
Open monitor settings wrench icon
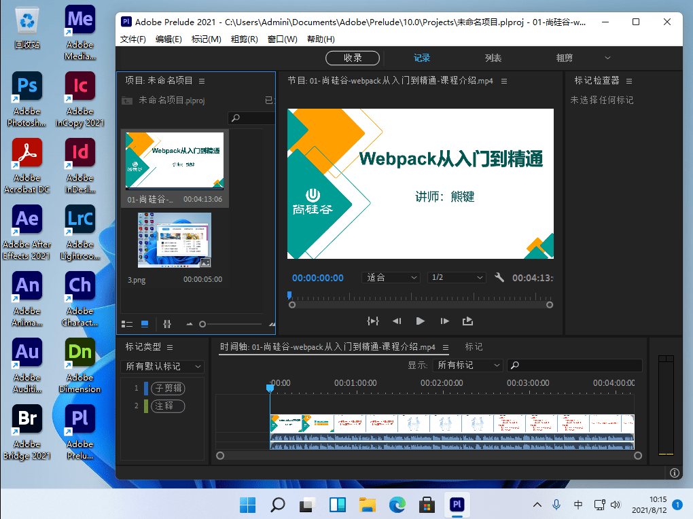coord(499,278)
